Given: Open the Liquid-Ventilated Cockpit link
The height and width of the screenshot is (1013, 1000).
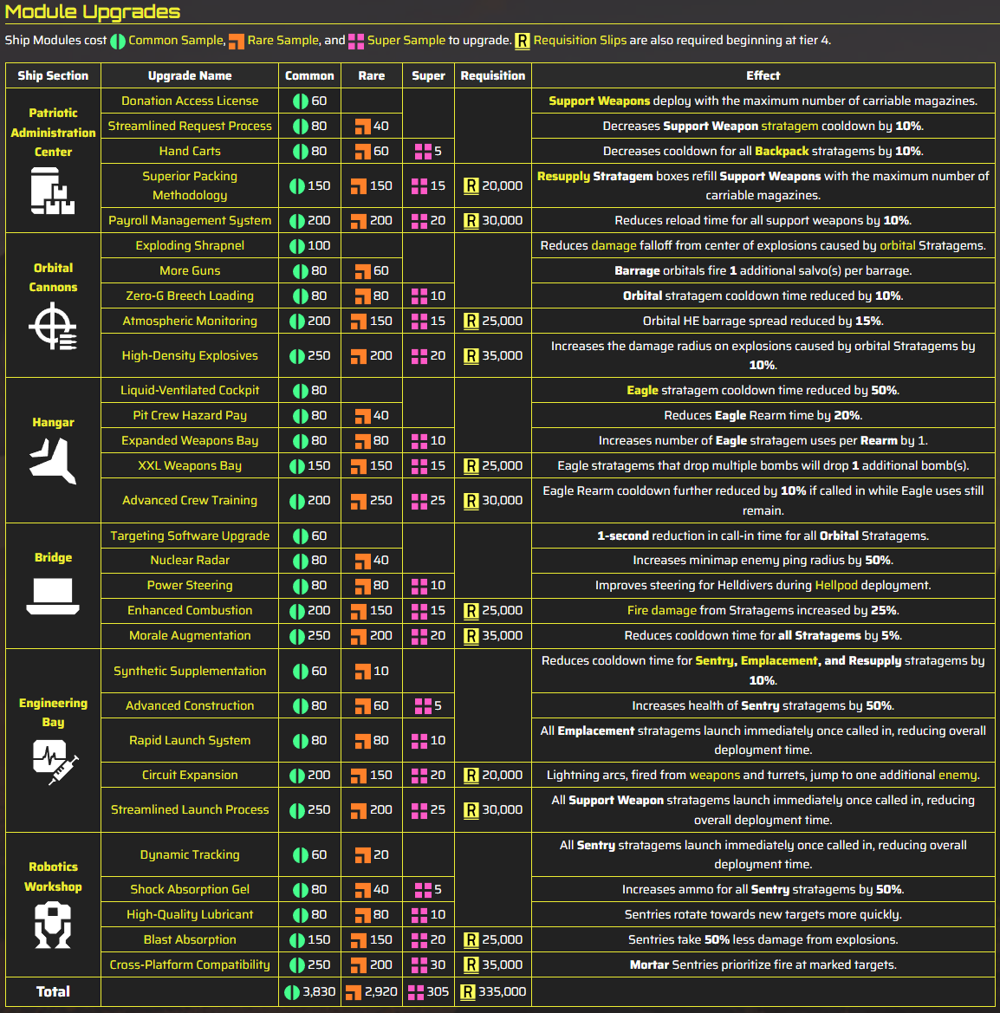Looking at the screenshot, I should pos(190,390).
